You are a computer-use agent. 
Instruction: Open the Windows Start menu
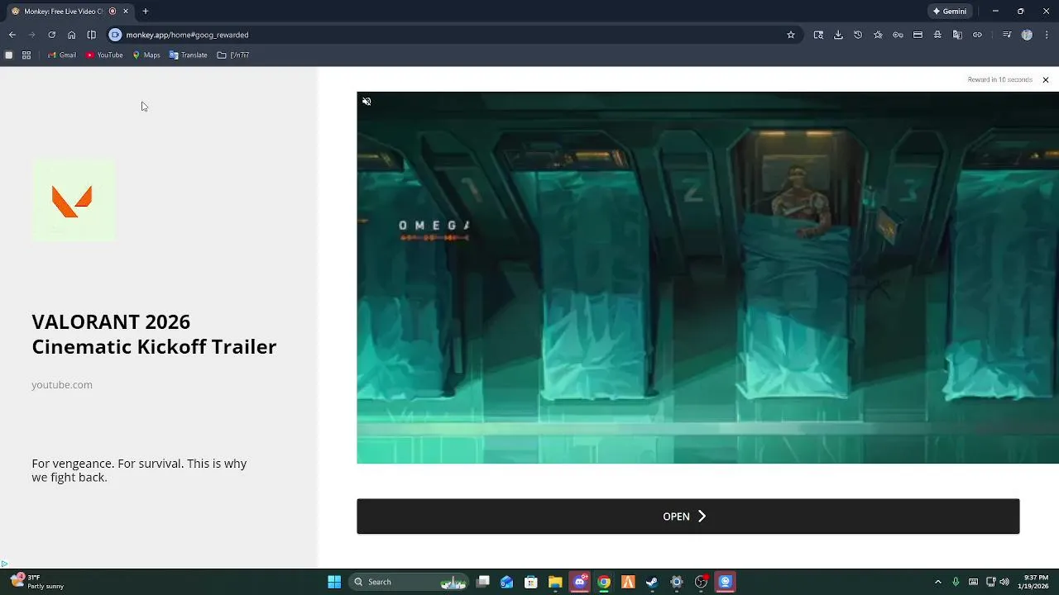tap(334, 582)
